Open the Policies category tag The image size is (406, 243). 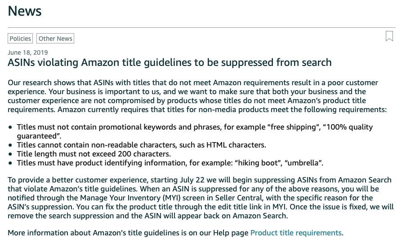pos(20,39)
